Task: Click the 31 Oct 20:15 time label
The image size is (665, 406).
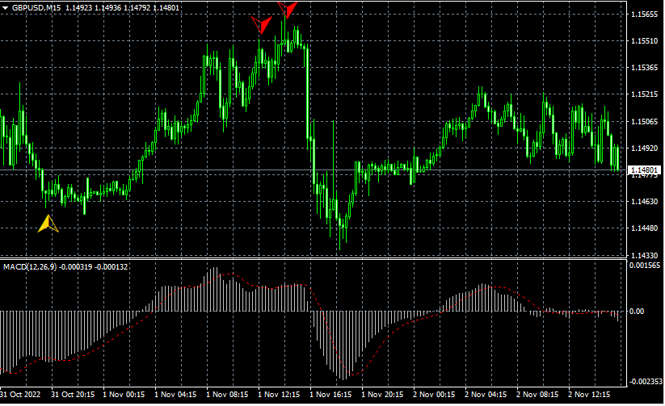Action: pos(73,395)
